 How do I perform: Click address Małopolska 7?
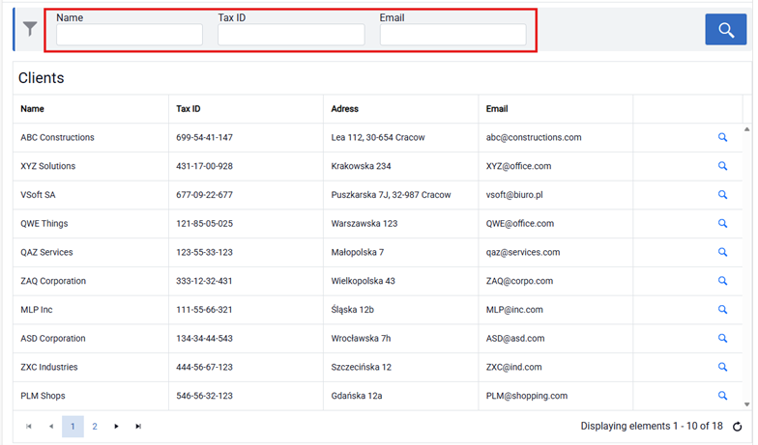click(x=358, y=252)
